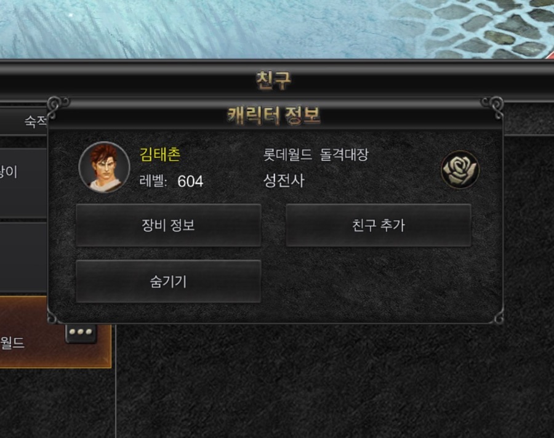Image resolution: width=554 pixels, height=438 pixels.
Task: Click the 성전사 class label
Action: (284, 180)
